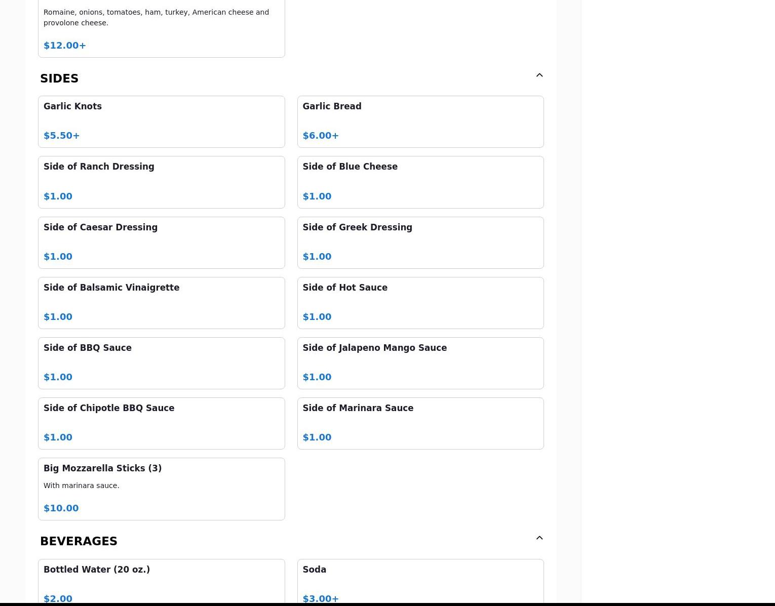Click the $2.00 Bottled Water price
Viewport: 775px width, 606px height.
click(x=58, y=599)
